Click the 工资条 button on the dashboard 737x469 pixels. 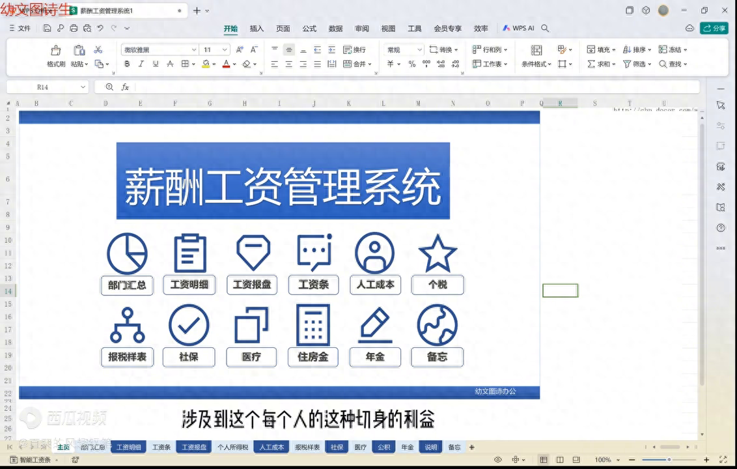(313, 285)
